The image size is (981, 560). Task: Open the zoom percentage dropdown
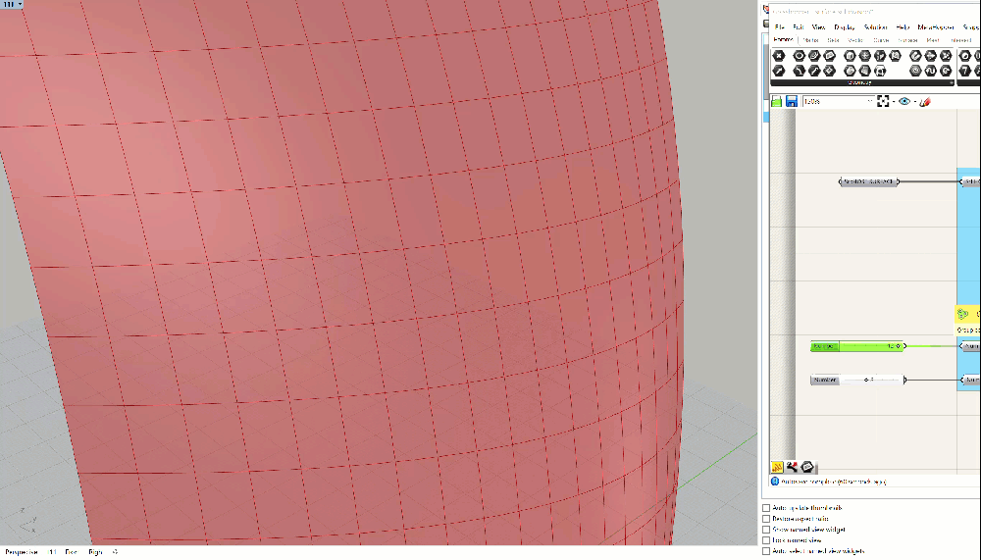(869, 101)
